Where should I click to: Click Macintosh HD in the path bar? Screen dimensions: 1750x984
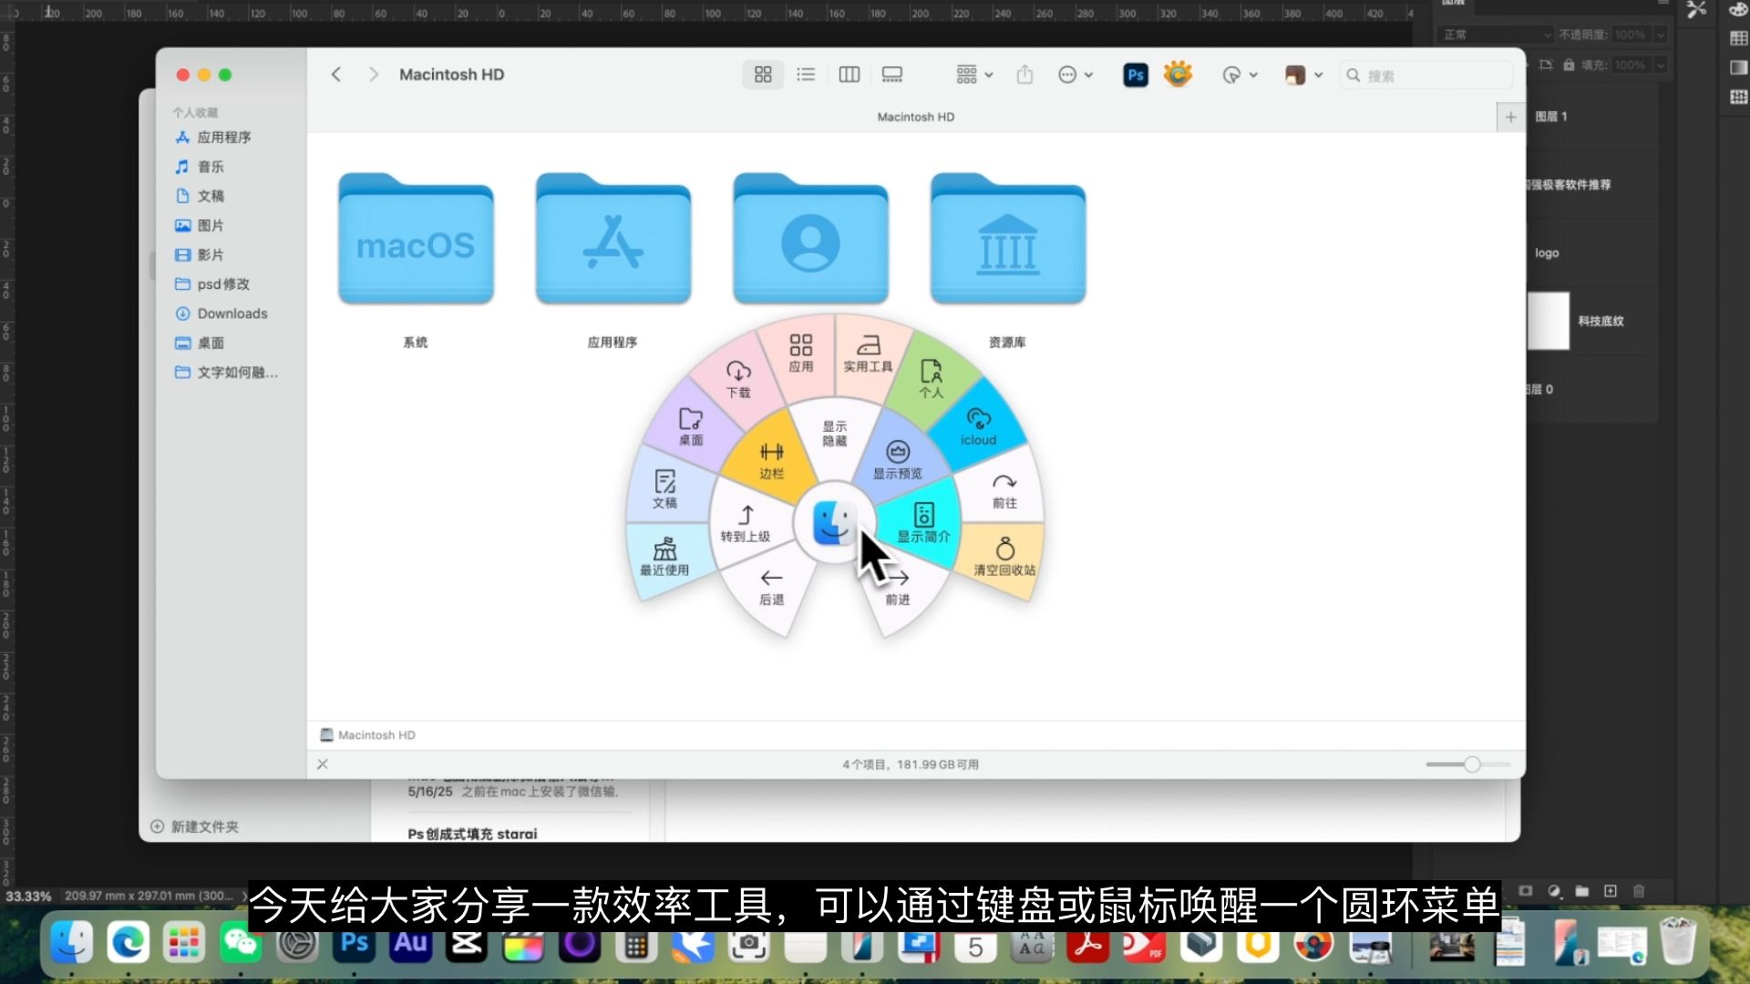pyautogui.click(x=368, y=735)
